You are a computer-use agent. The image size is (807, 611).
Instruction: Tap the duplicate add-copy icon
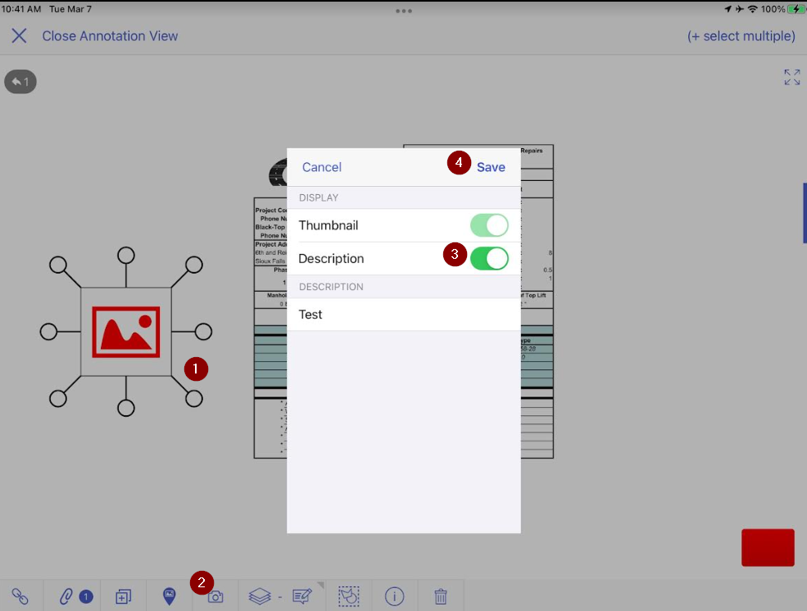[124, 596]
